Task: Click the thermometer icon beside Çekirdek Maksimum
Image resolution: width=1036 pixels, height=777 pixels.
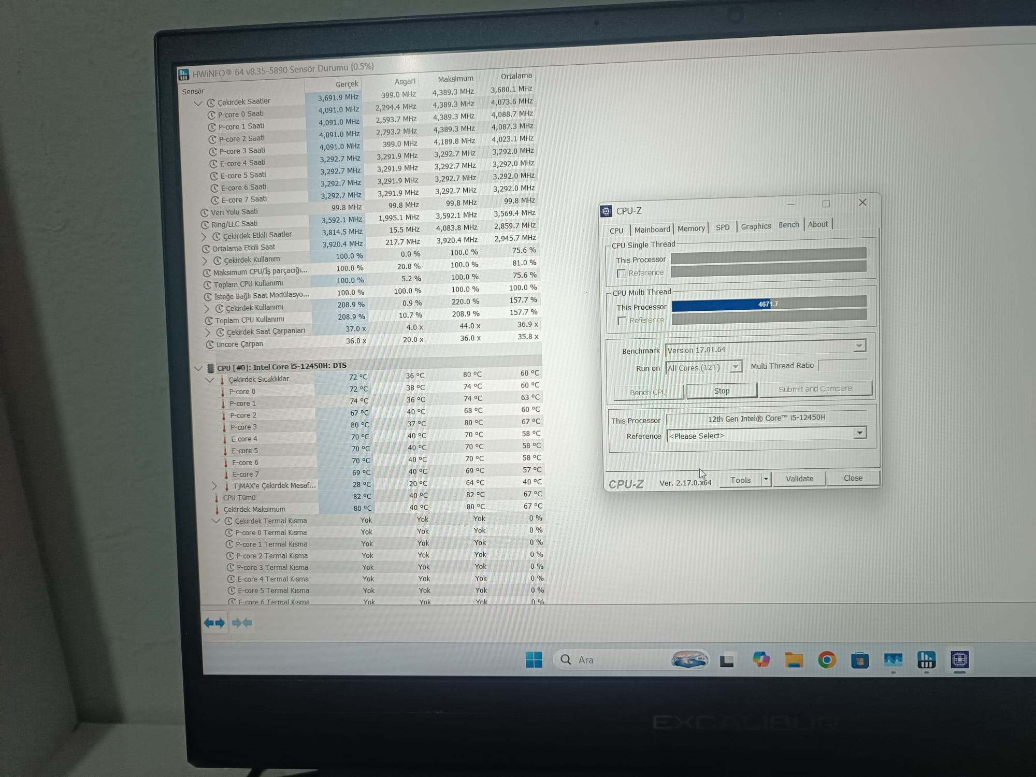Action: 217,510
